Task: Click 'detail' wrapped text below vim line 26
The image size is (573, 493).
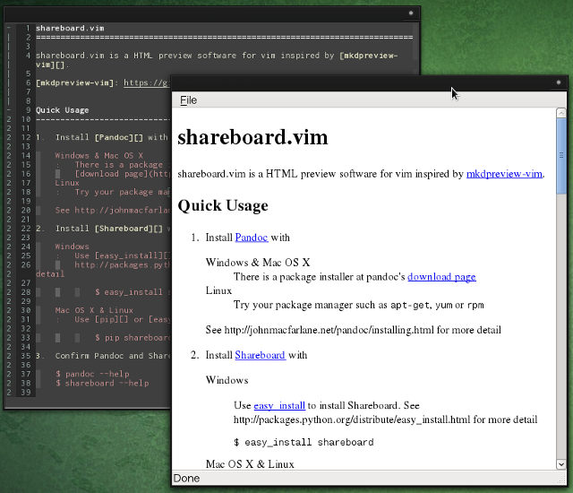Action: 50,274
